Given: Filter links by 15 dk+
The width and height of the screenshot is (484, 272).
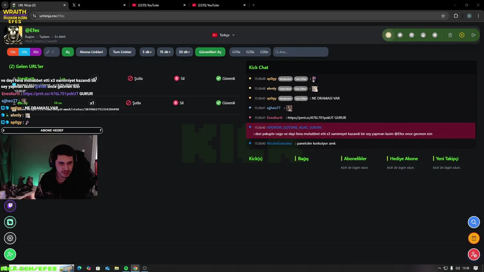Looking at the screenshot, I should (x=165, y=52).
